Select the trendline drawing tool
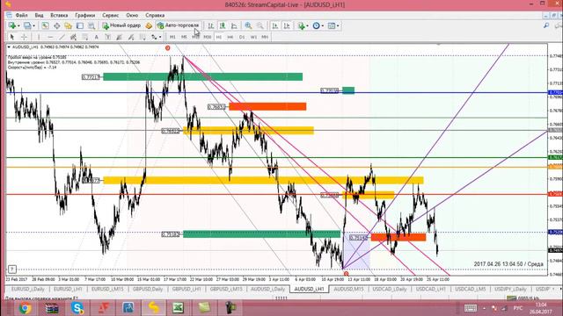 (62, 37)
